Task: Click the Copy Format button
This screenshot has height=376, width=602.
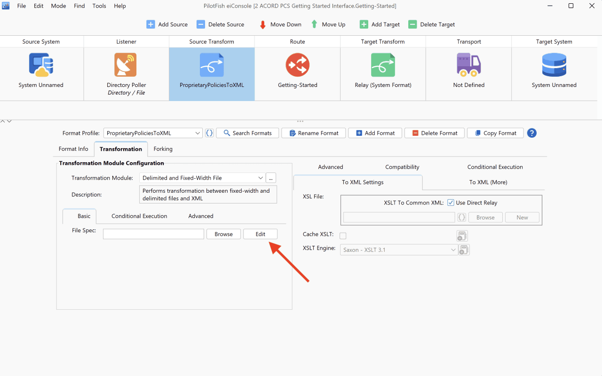Action: pos(495,133)
